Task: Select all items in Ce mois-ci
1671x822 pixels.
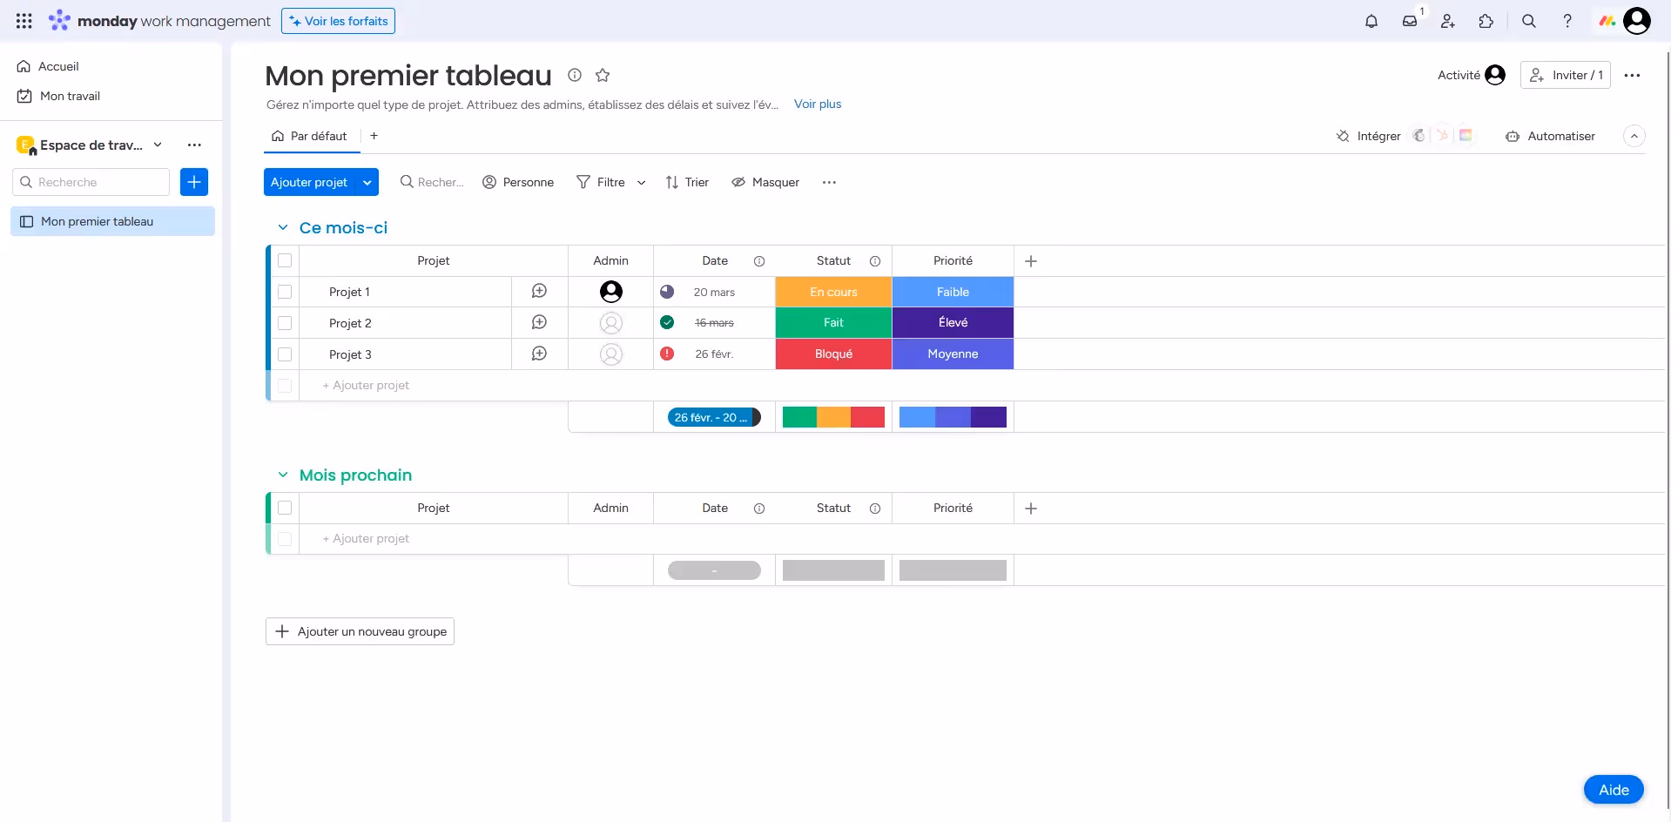Action: (x=285, y=260)
